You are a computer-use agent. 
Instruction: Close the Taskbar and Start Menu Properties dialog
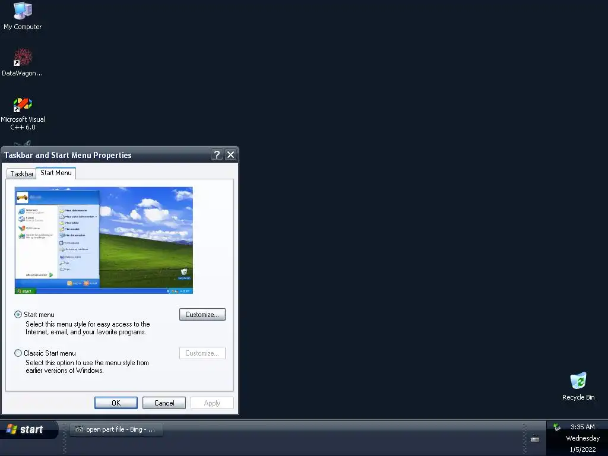coord(231,155)
